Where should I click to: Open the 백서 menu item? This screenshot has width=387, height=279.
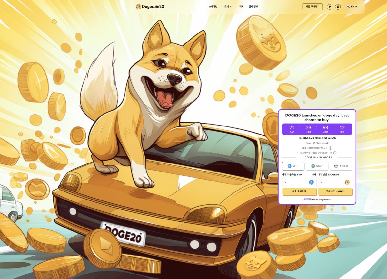[241, 7]
